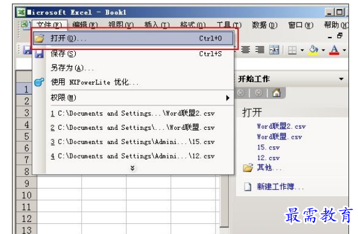
Task: Click 12.csv link in task pane
Action: click(x=268, y=158)
